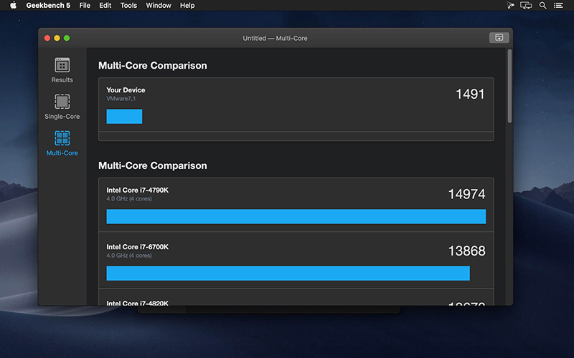Screen dimensions: 574x358
Task: Open the Edit menu
Action: pyautogui.click(x=105, y=6)
